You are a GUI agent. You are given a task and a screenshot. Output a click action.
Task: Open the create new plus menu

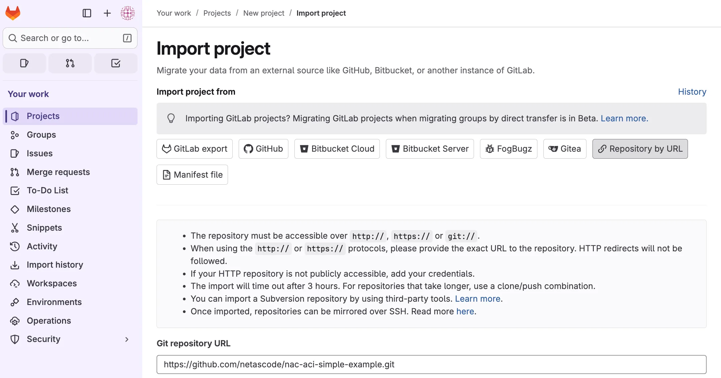pos(107,13)
